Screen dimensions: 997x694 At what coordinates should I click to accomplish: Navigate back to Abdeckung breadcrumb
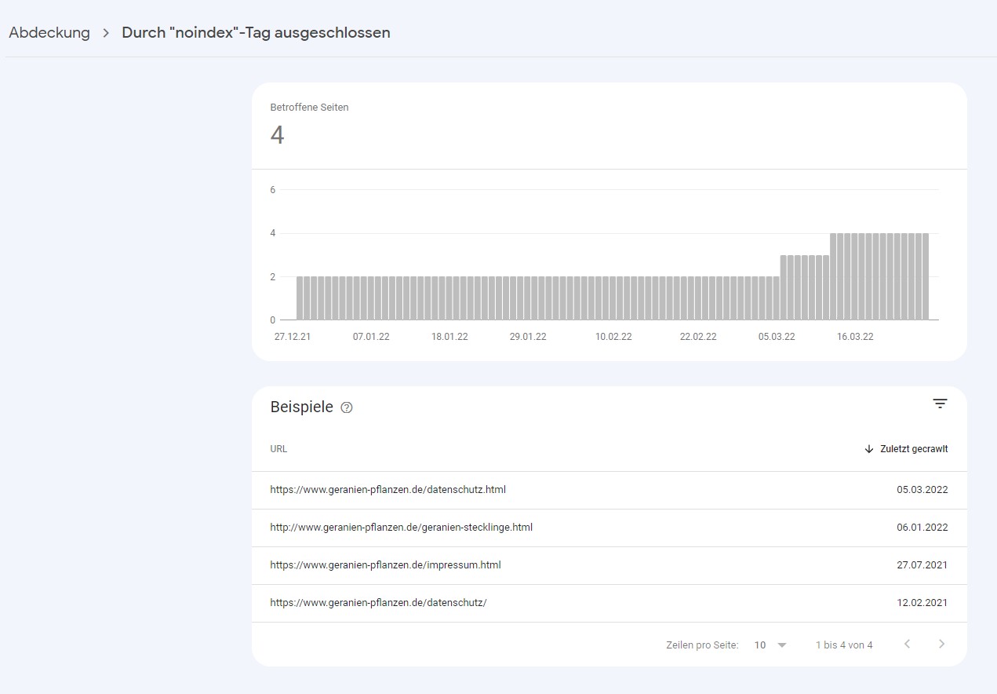49,33
